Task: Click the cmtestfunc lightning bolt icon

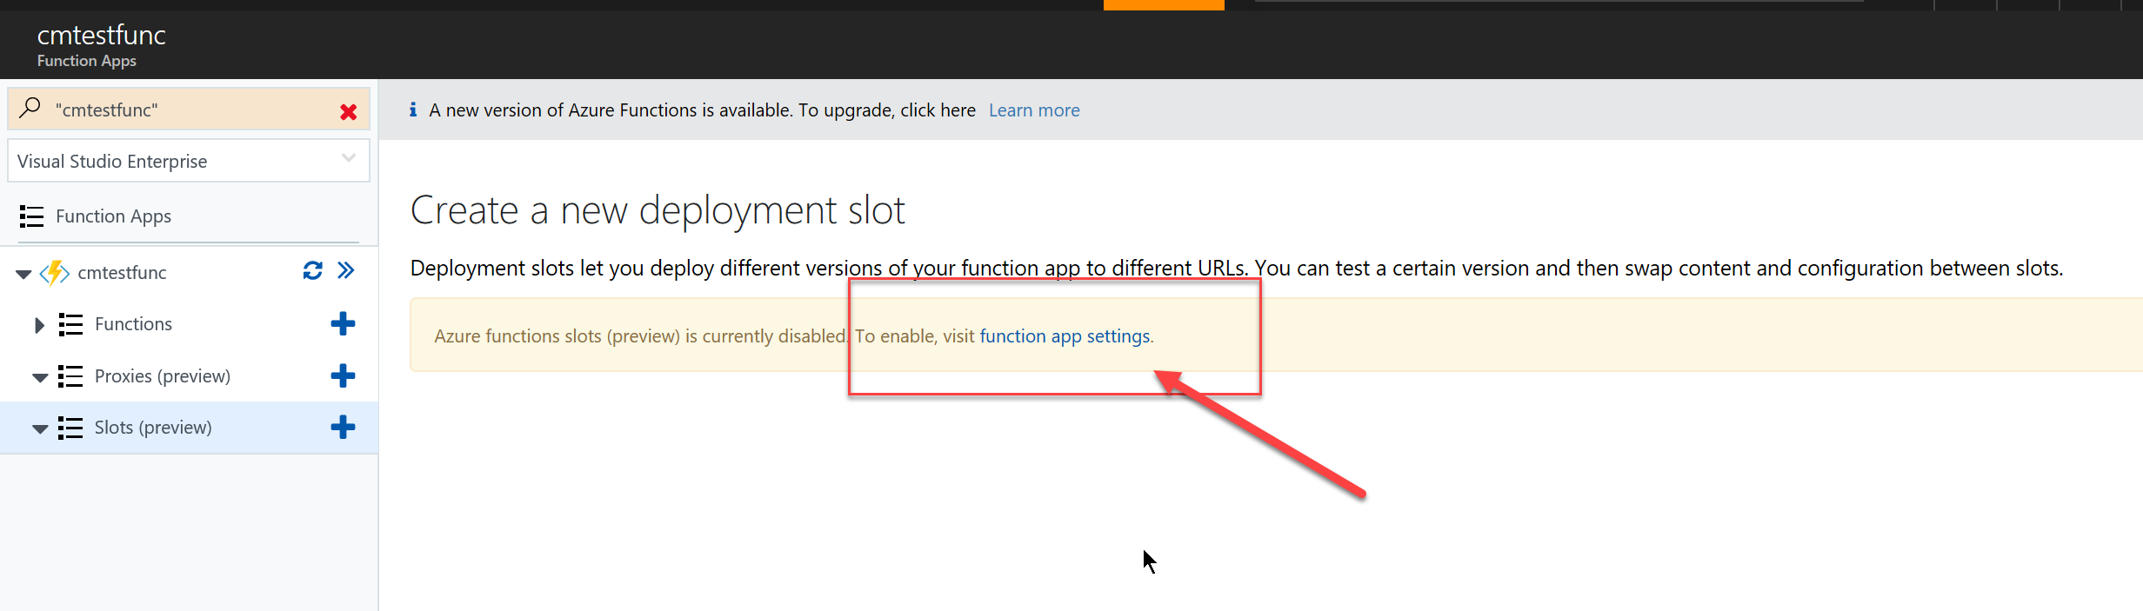Action: point(54,273)
